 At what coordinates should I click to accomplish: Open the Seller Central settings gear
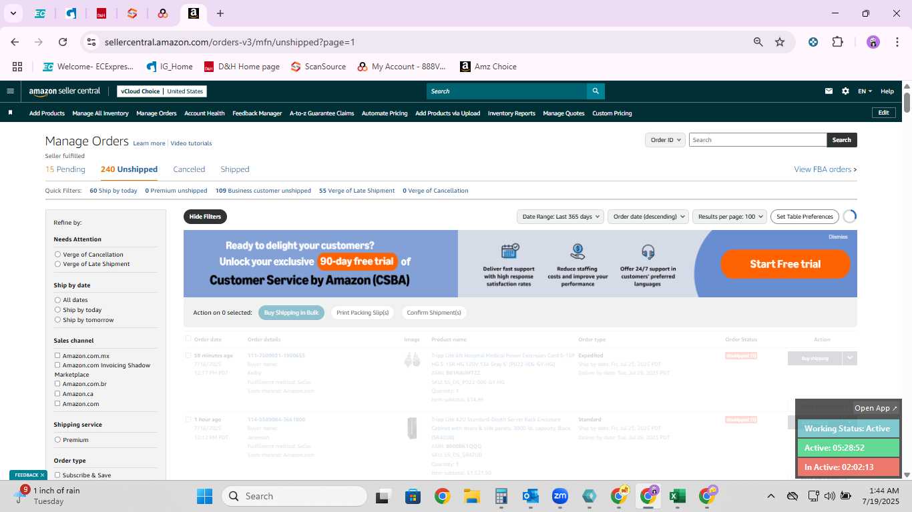click(x=845, y=91)
